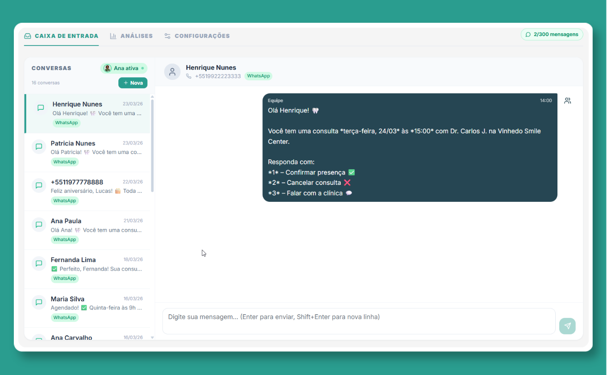Open the Fernanda Lima conversation

pyautogui.click(x=87, y=267)
